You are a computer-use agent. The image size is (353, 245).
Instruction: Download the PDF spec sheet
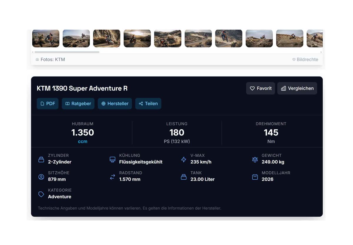tap(48, 104)
